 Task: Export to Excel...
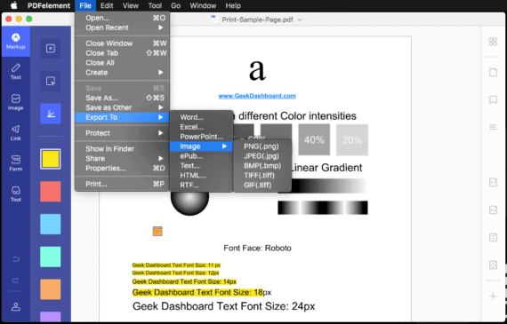[x=201, y=127]
